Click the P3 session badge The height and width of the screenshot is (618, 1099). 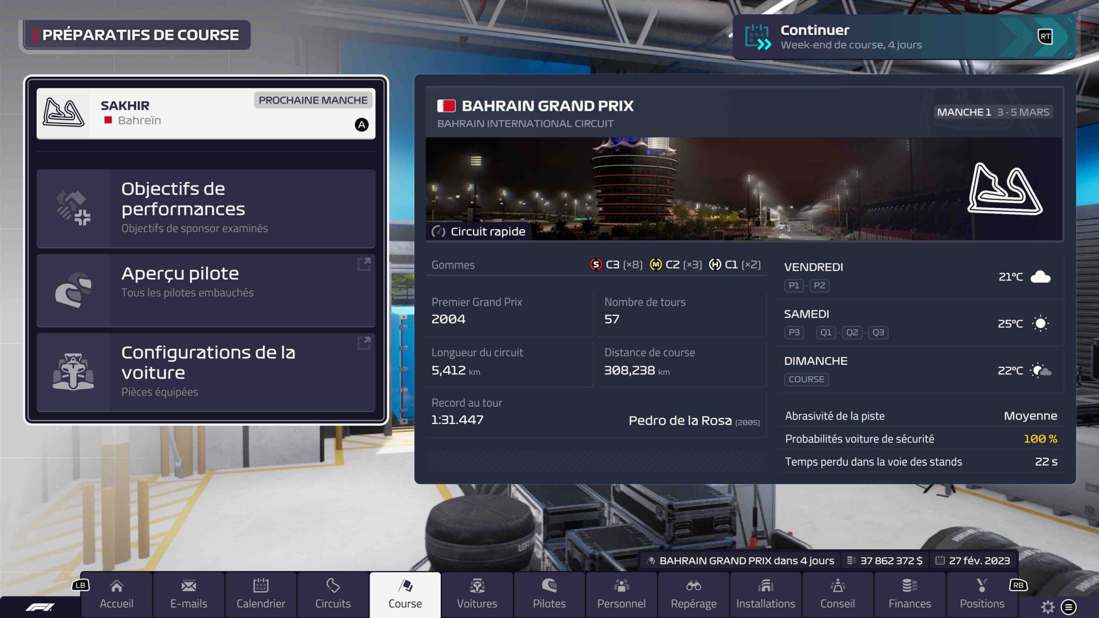tap(794, 333)
